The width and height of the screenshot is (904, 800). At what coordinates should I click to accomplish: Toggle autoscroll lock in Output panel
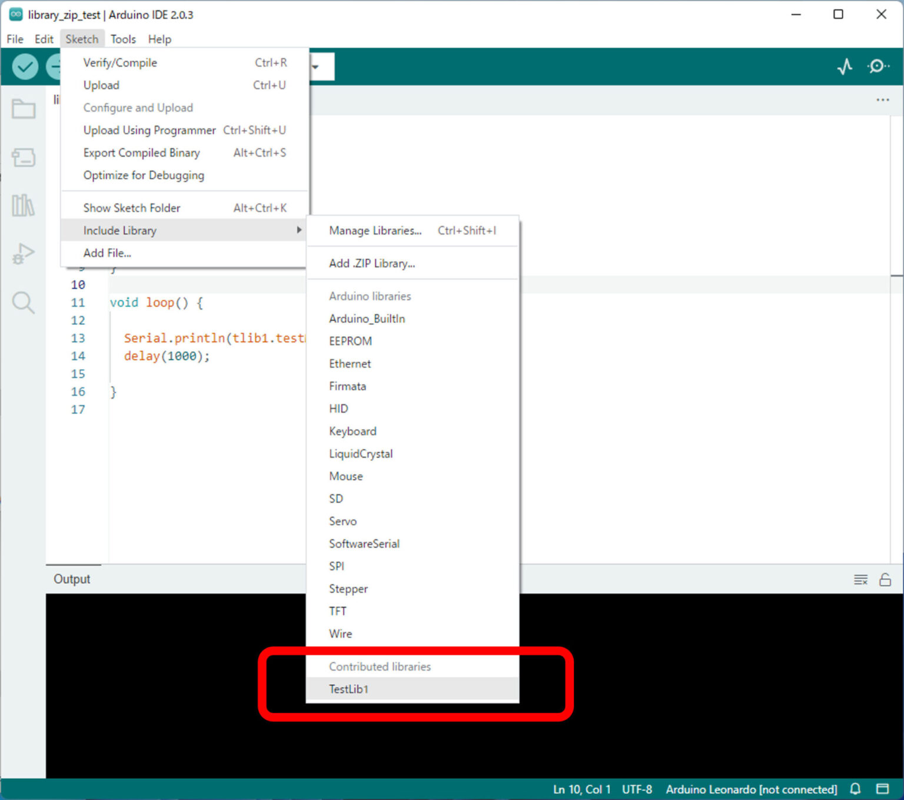[x=885, y=579]
